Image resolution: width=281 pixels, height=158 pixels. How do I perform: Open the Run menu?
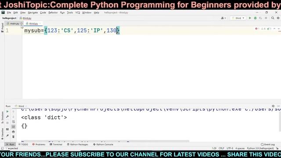[62, 13]
